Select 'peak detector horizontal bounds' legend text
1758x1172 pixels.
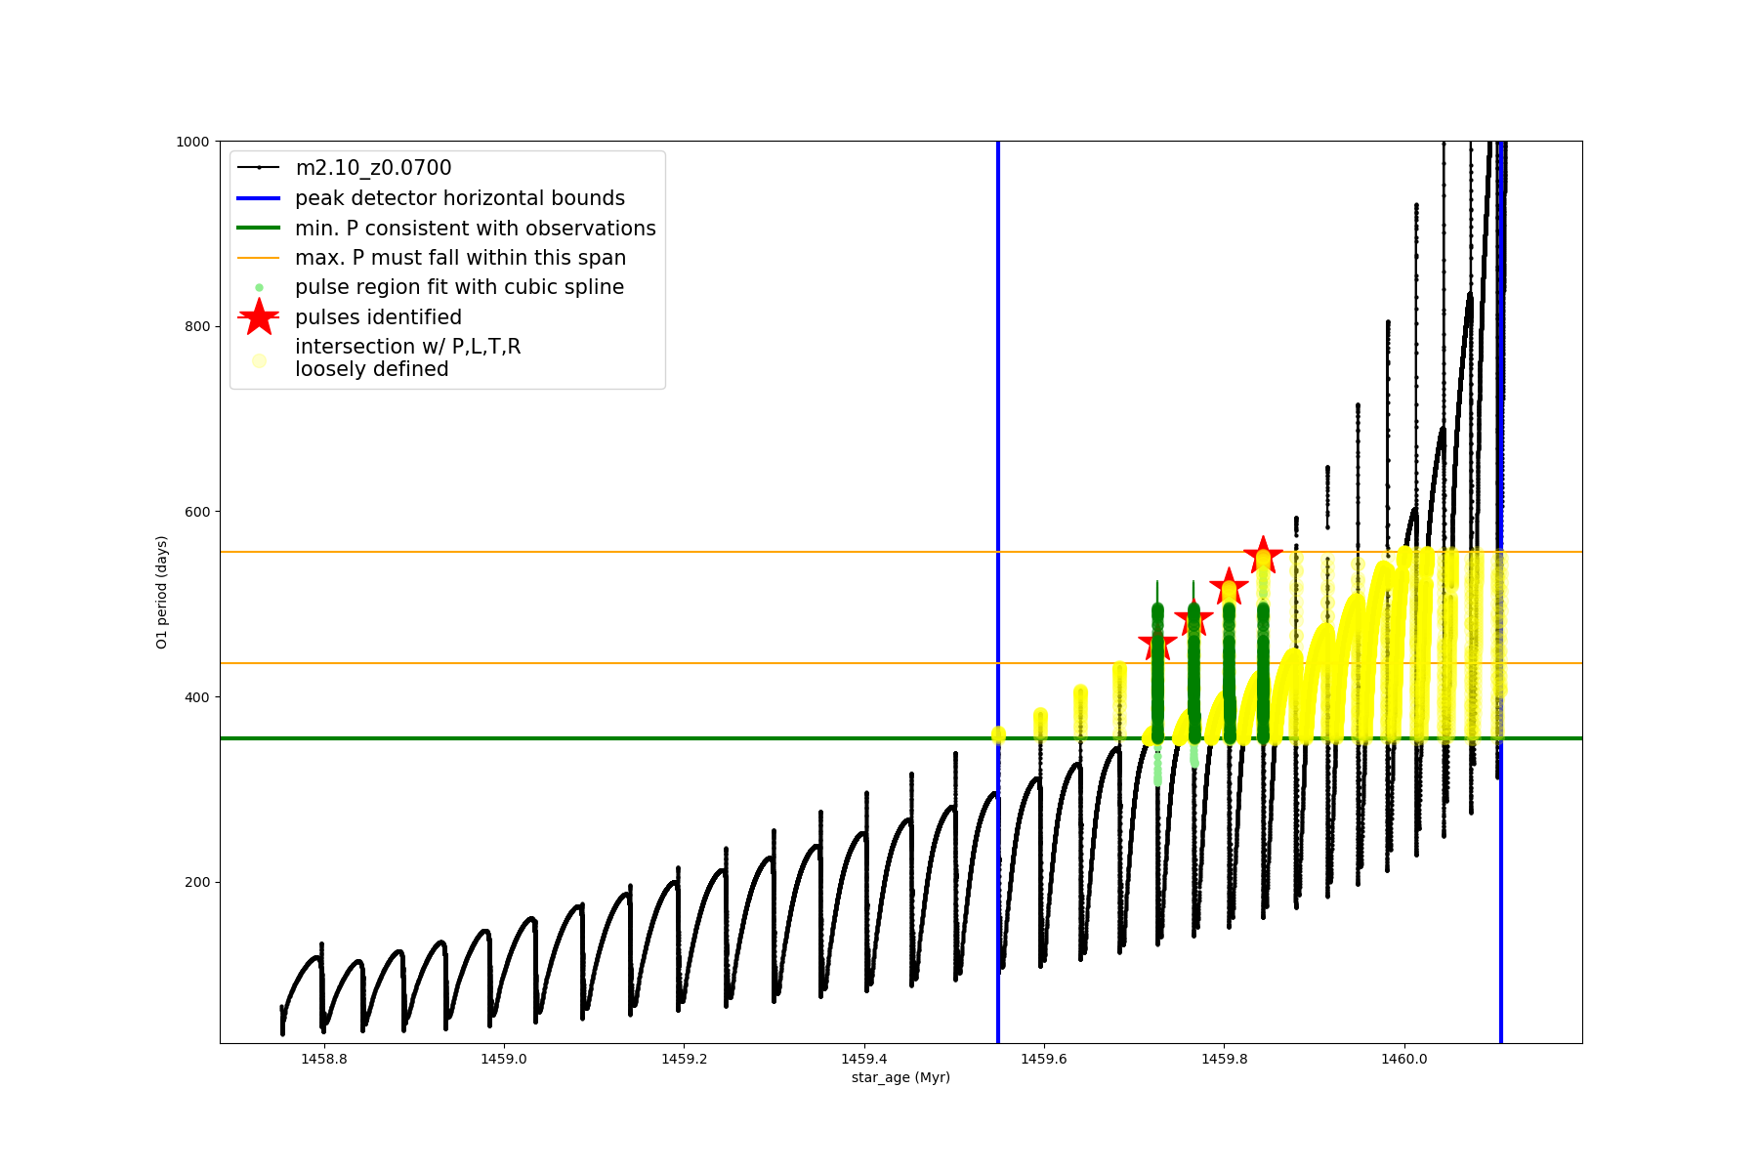pos(460,198)
